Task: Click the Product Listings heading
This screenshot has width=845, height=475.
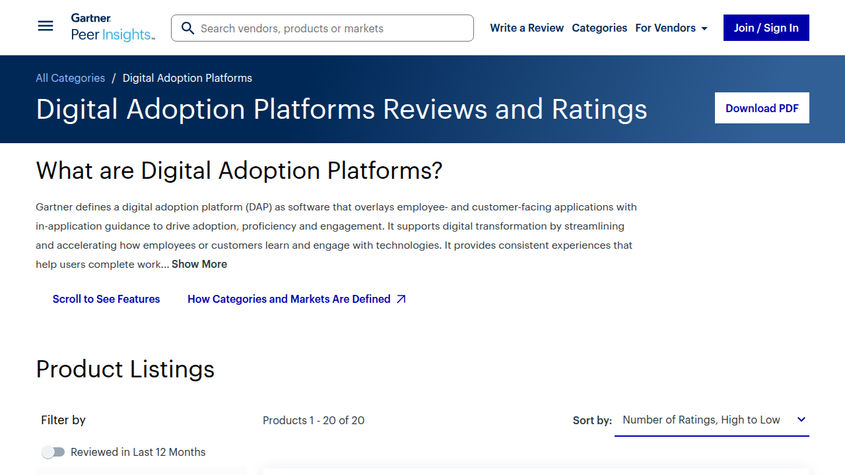Action: tap(125, 369)
